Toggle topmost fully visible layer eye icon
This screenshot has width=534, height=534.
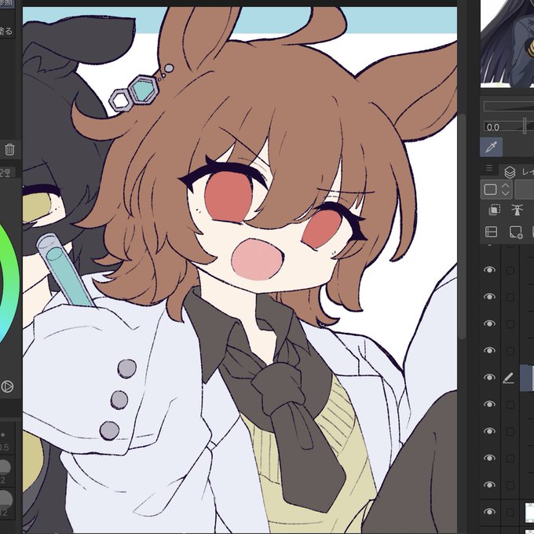tap(489, 269)
